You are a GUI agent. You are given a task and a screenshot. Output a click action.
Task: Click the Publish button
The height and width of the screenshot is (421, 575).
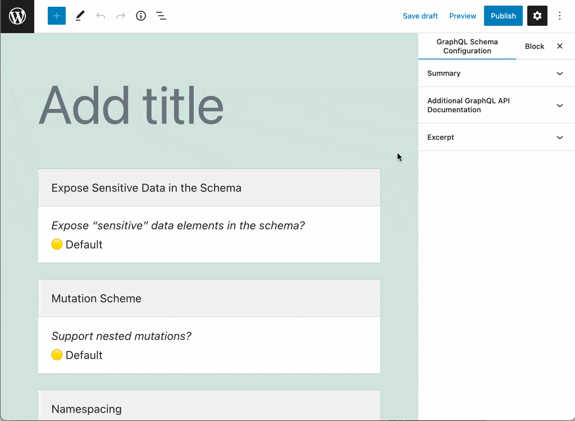(x=503, y=16)
